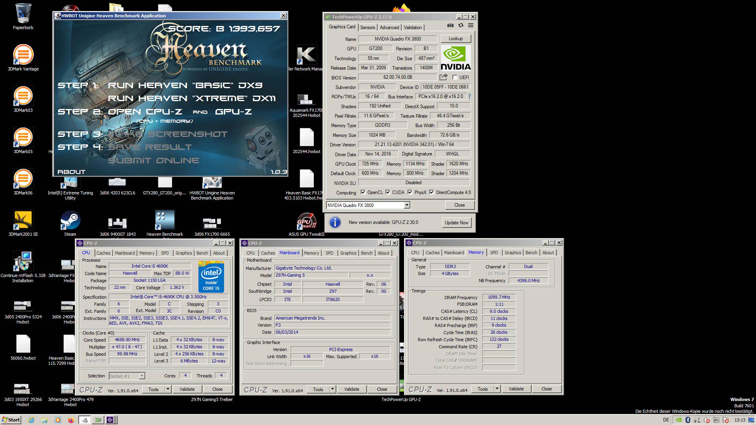Open the Tools dropdown arrow in the Memory window

(x=497, y=389)
